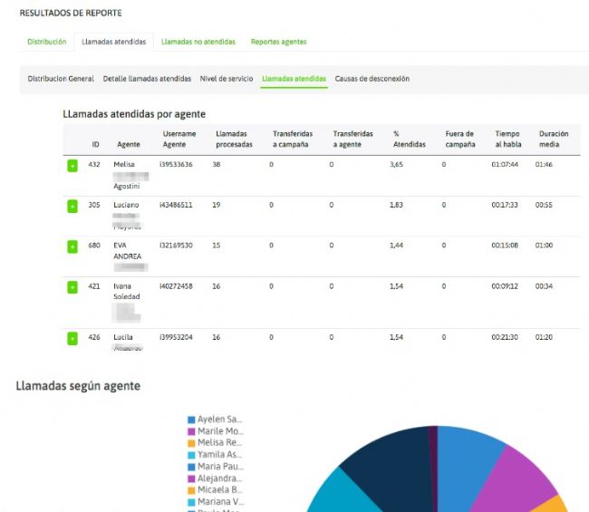Sort by Tiempo al habla column
The width and height of the screenshot is (589, 512).
tap(507, 139)
